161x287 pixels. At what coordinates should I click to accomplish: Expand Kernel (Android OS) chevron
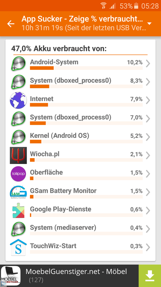[148, 137]
